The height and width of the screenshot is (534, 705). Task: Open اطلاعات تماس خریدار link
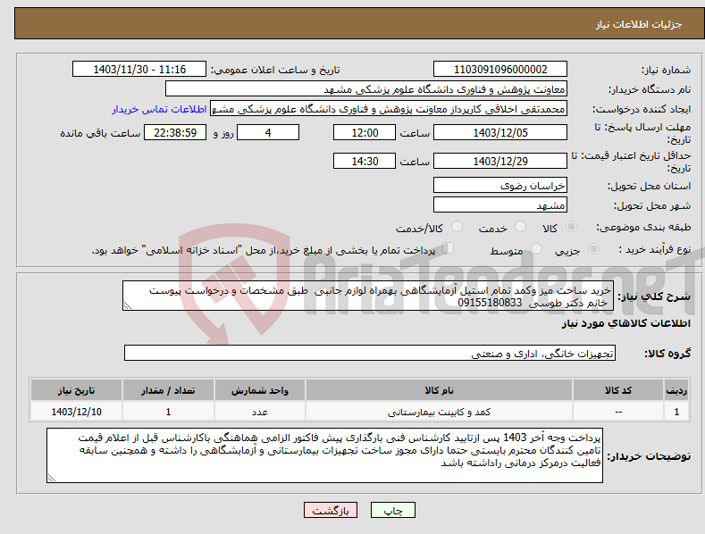coord(160,109)
